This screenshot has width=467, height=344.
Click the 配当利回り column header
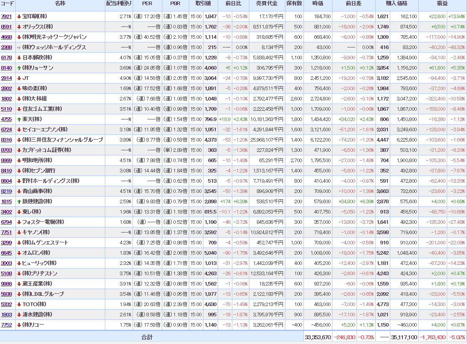pyautogui.click(x=119, y=4)
